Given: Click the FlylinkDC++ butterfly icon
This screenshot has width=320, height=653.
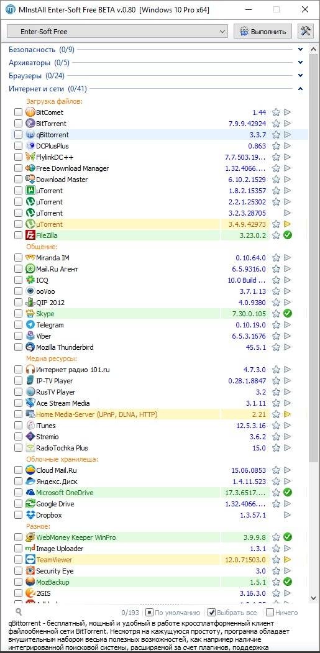Looking at the screenshot, I should pos(30,157).
